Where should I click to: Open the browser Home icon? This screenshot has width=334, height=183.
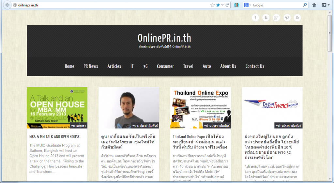coord(314,5)
